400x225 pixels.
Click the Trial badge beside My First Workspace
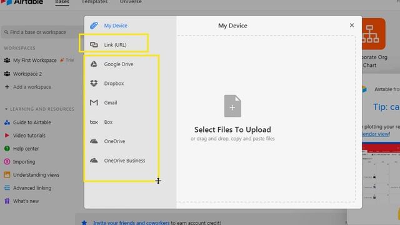point(67,60)
